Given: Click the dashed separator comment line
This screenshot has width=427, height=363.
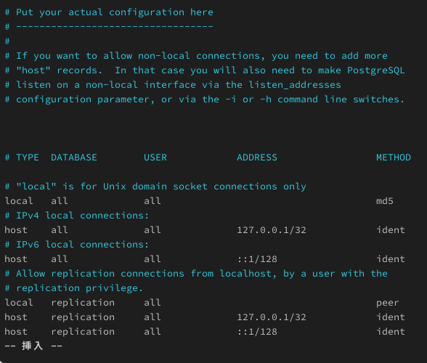Looking at the screenshot, I should click(x=109, y=26).
